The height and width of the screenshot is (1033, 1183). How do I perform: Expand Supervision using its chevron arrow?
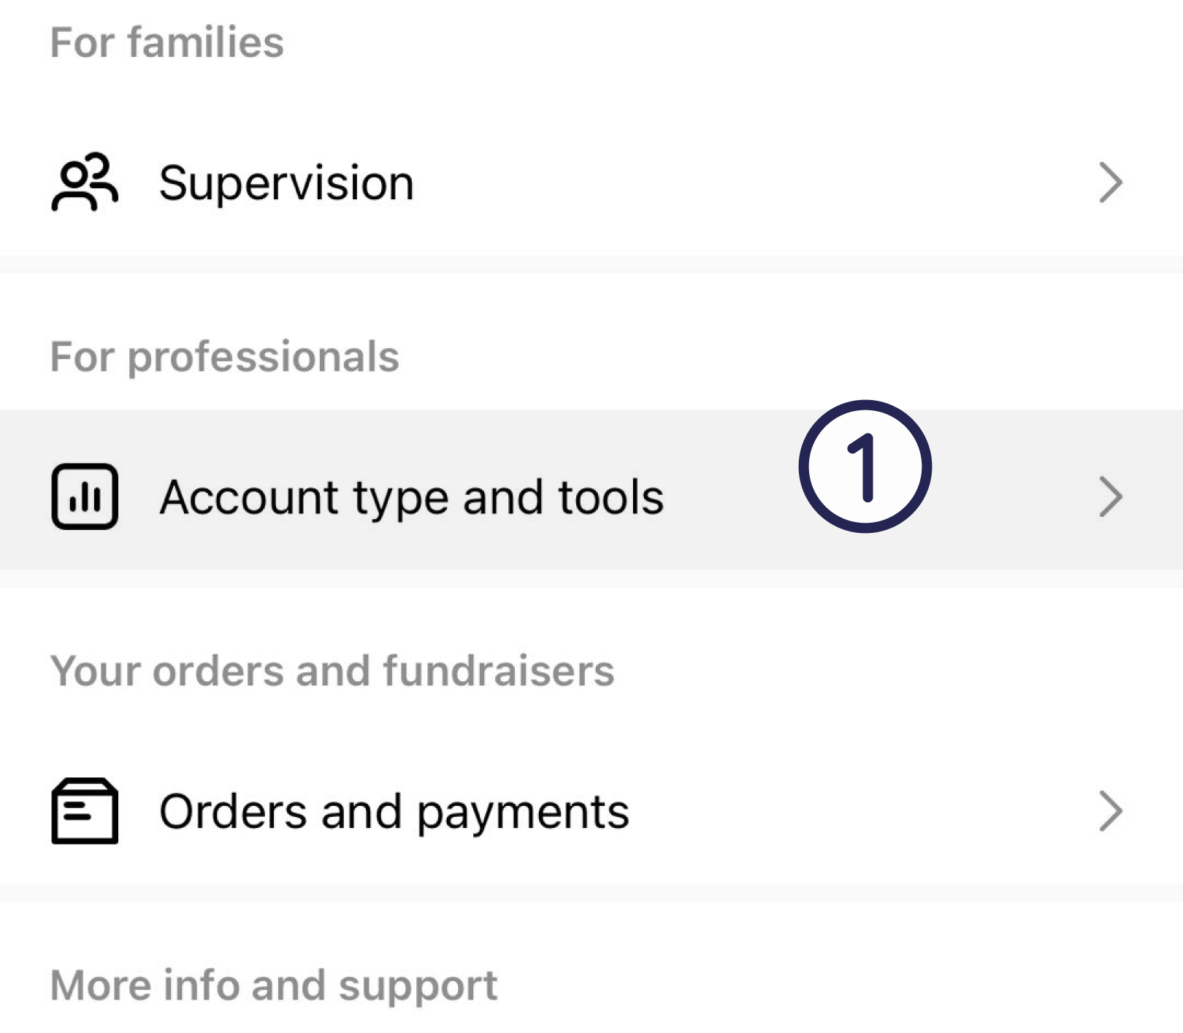[1111, 183]
